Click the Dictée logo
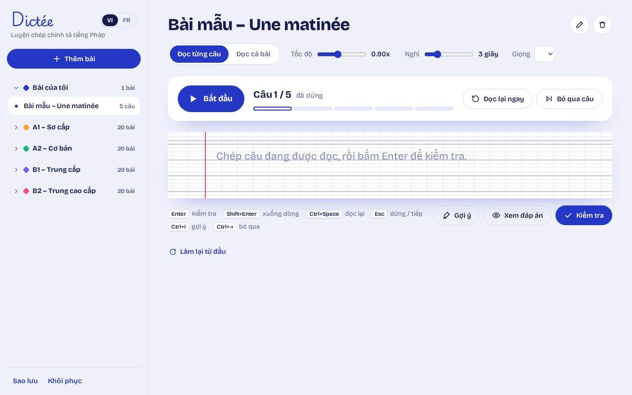The image size is (632, 395). 33,20
